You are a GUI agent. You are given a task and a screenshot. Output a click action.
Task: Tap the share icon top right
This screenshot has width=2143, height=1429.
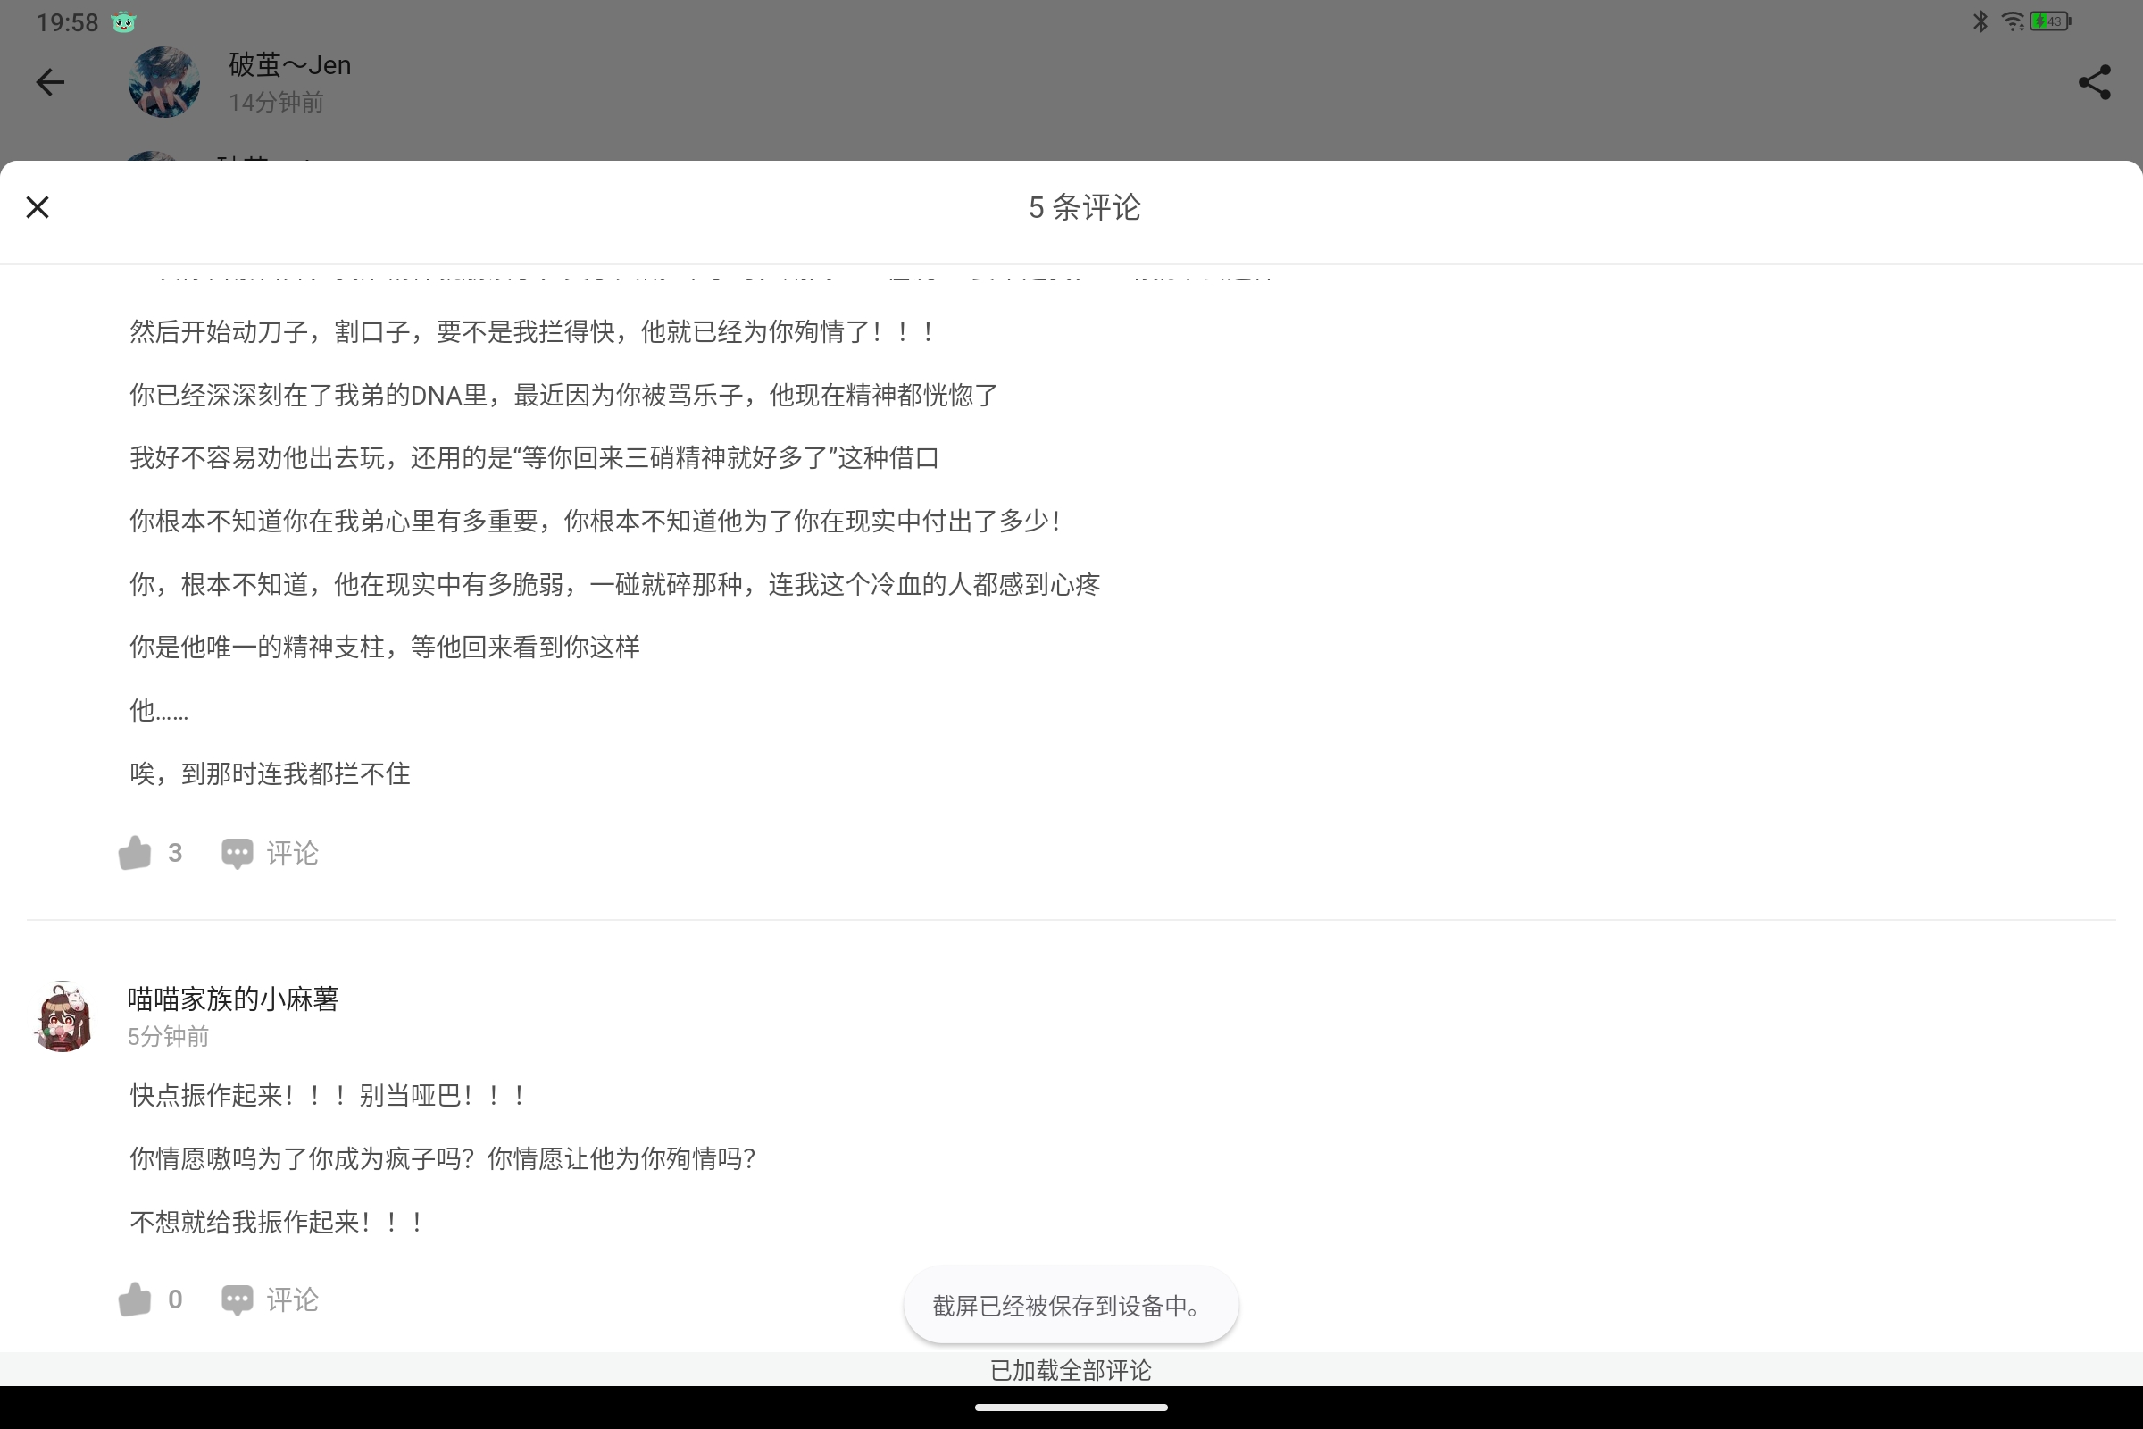click(2094, 83)
